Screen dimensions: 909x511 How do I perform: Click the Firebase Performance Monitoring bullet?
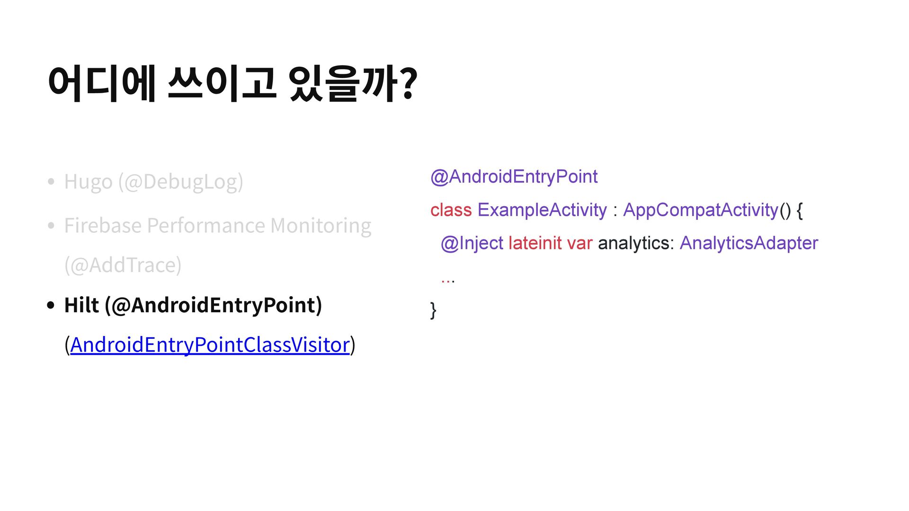click(x=218, y=225)
